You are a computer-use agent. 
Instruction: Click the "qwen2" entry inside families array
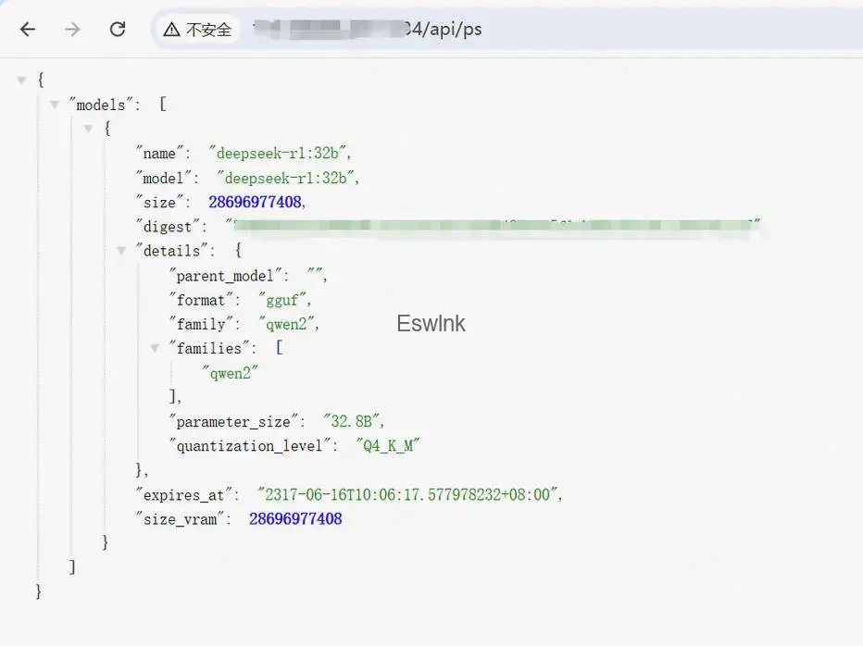tap(230, 373)
